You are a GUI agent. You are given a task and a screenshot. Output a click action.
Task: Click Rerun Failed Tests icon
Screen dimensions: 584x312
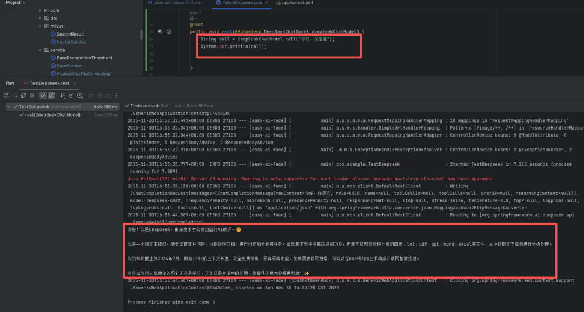(x=15, y=96)
